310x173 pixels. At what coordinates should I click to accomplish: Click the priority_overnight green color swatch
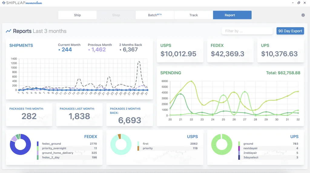(x=38, y=148)
